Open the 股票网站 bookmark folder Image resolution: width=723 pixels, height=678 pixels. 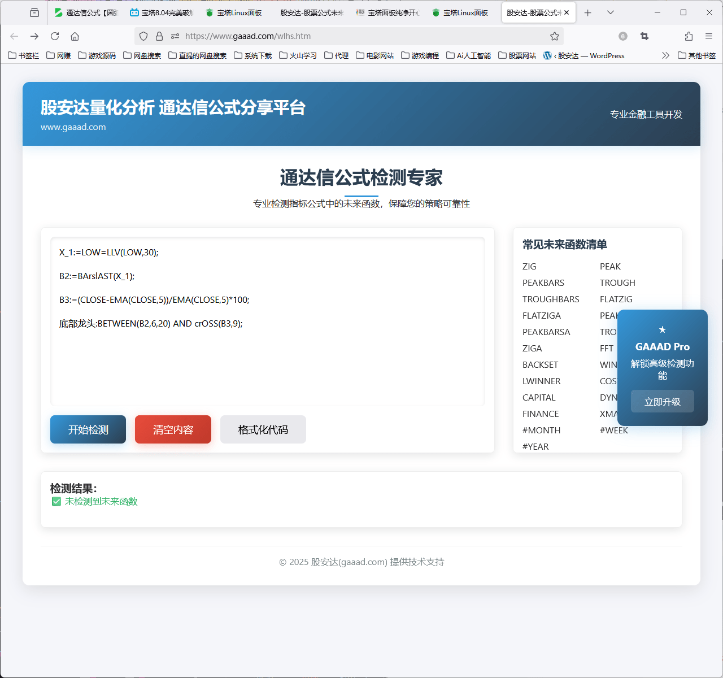click(517, 55)
